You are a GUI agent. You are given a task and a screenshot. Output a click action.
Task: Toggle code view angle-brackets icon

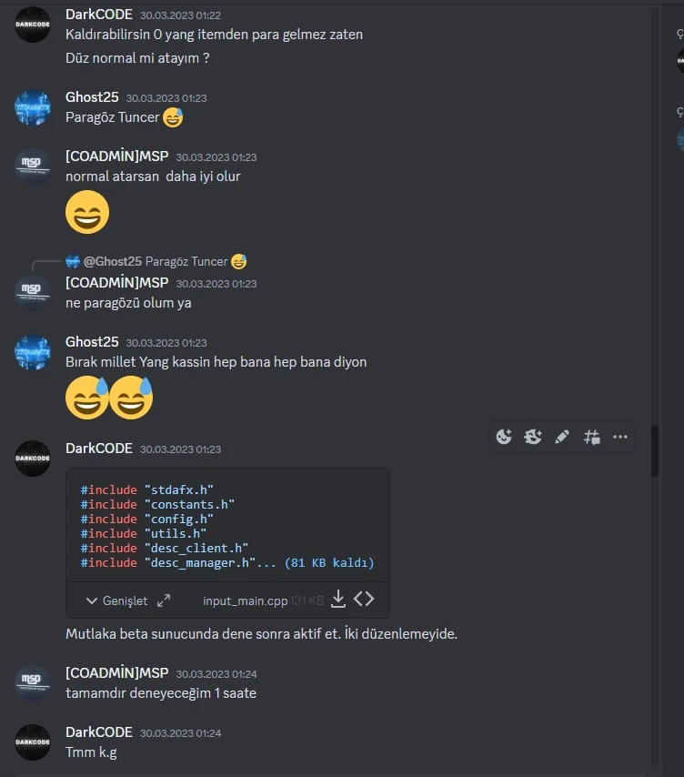[x=364, y=599]
